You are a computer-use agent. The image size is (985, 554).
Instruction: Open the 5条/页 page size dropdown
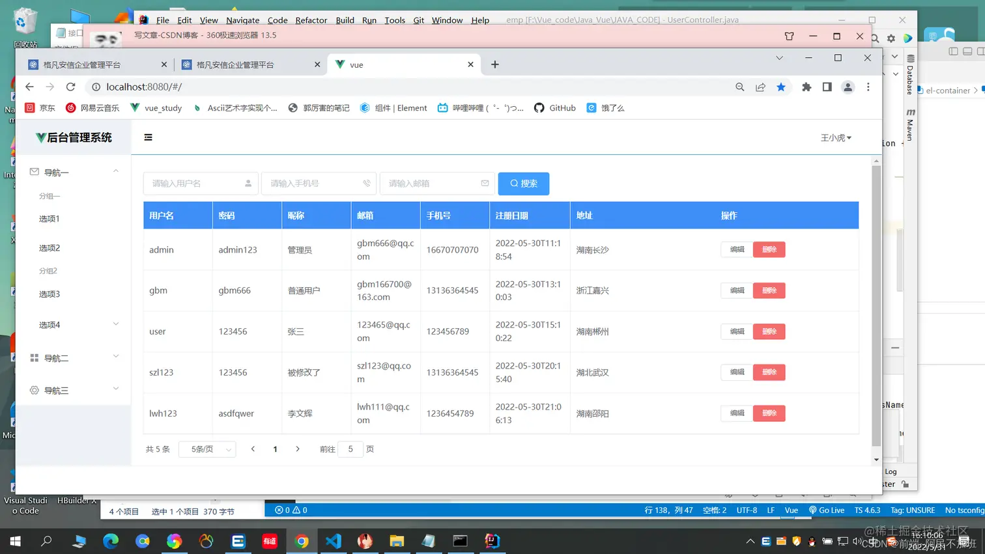(x=207, y=449)
